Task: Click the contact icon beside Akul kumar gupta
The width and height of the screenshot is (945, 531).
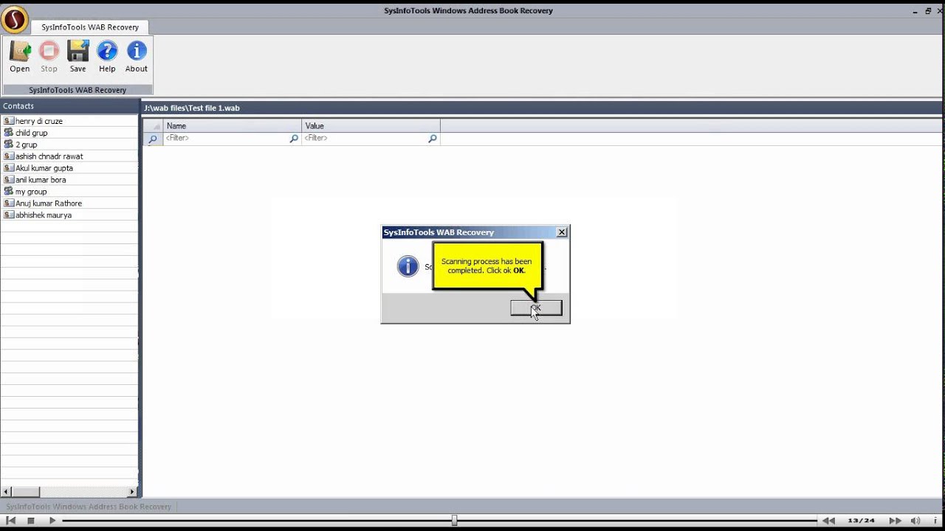Action: coord(9,168)
